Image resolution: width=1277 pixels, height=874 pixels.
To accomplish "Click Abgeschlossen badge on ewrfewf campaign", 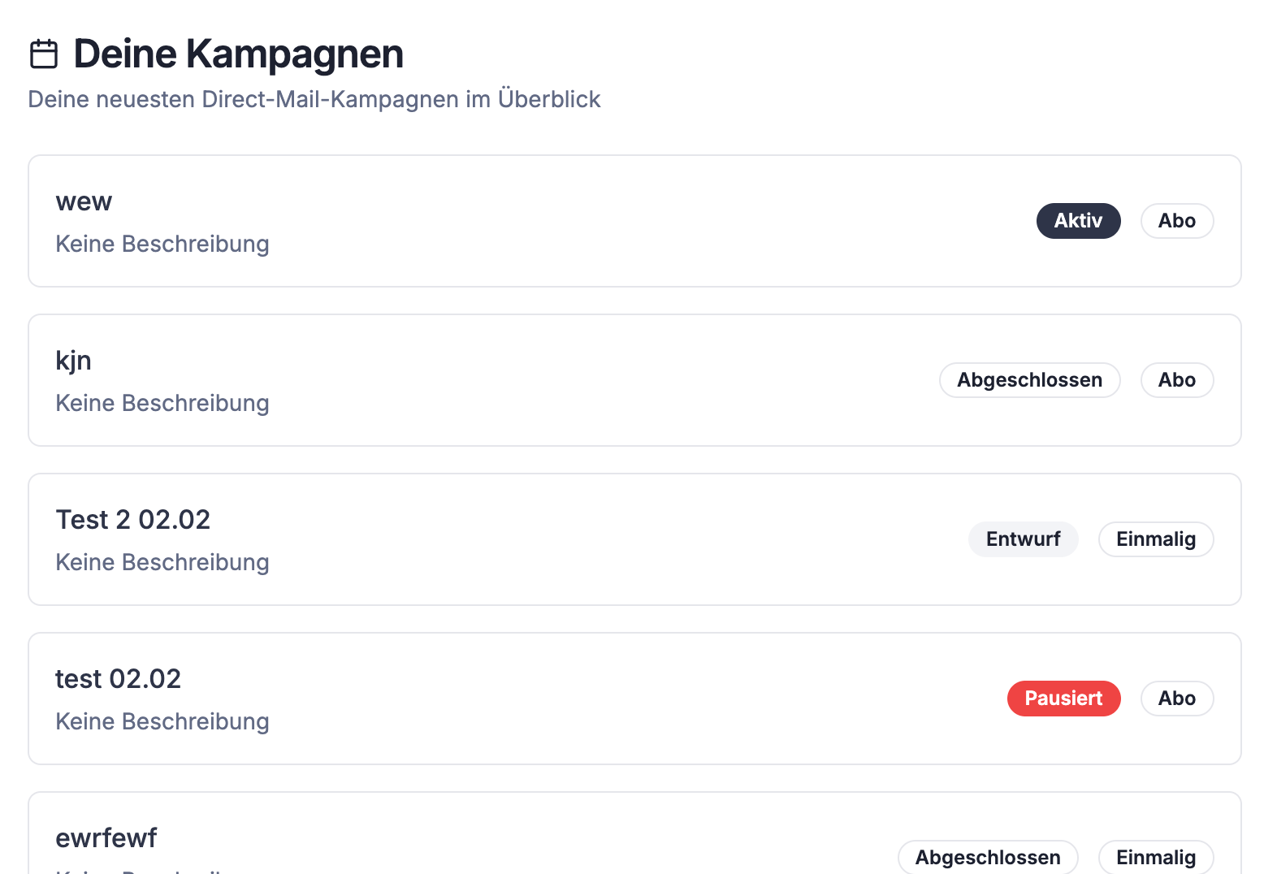I will tap(987, 857).
